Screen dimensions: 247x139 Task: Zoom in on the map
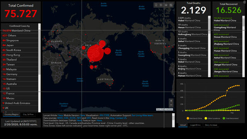click(171, 101)
